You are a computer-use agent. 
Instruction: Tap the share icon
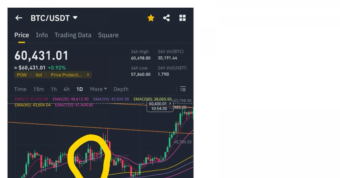pos(167,18)
